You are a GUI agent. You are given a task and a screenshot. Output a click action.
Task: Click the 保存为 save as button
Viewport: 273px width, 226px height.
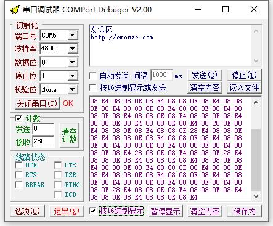(x=244, y=211)
